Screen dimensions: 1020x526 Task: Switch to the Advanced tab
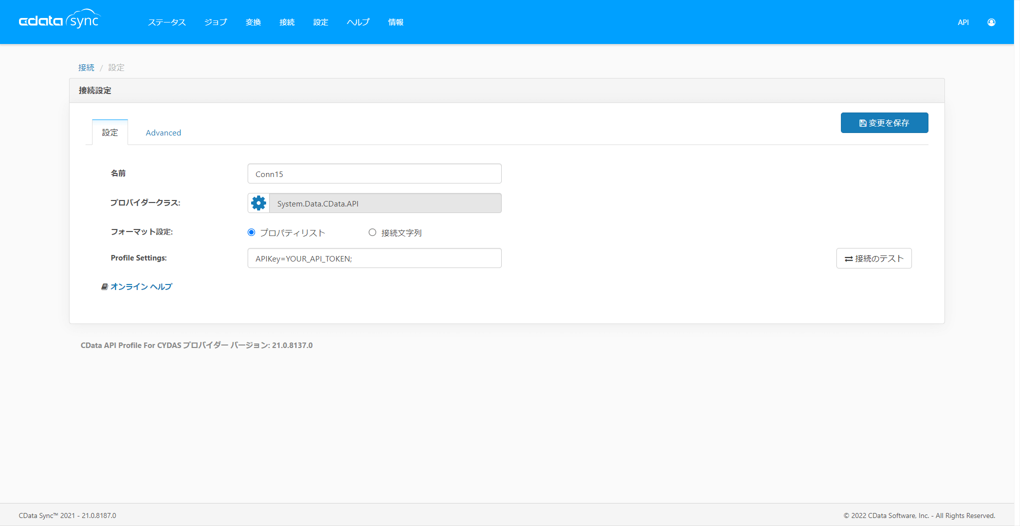[164, 132]
